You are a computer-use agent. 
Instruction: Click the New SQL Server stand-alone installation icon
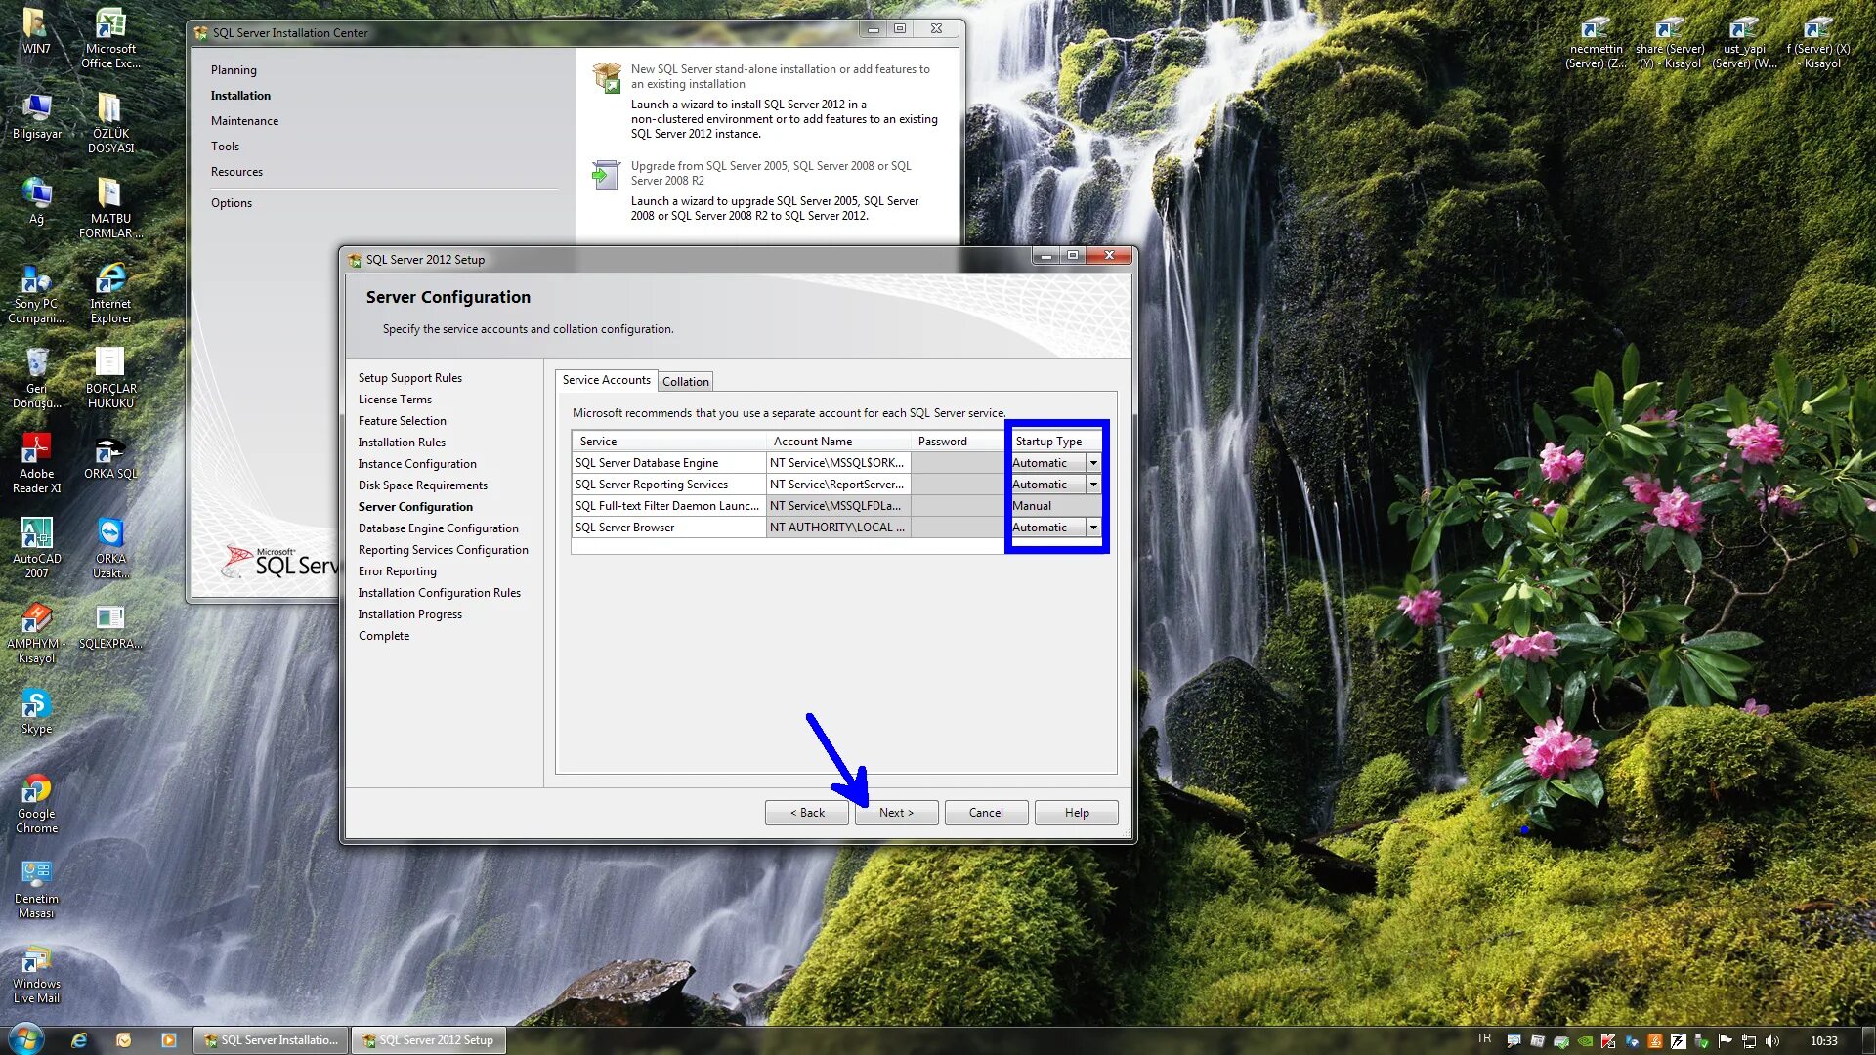[x=607, y=77]
